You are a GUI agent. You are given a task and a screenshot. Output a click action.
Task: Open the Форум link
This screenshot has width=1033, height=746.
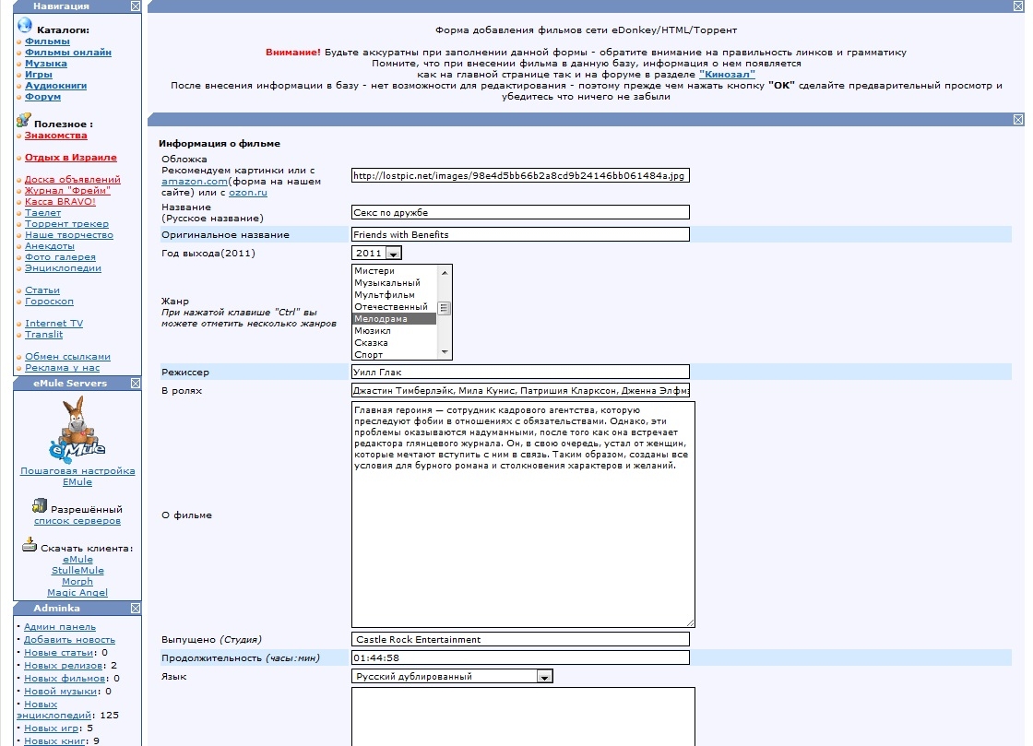(42, 97)
